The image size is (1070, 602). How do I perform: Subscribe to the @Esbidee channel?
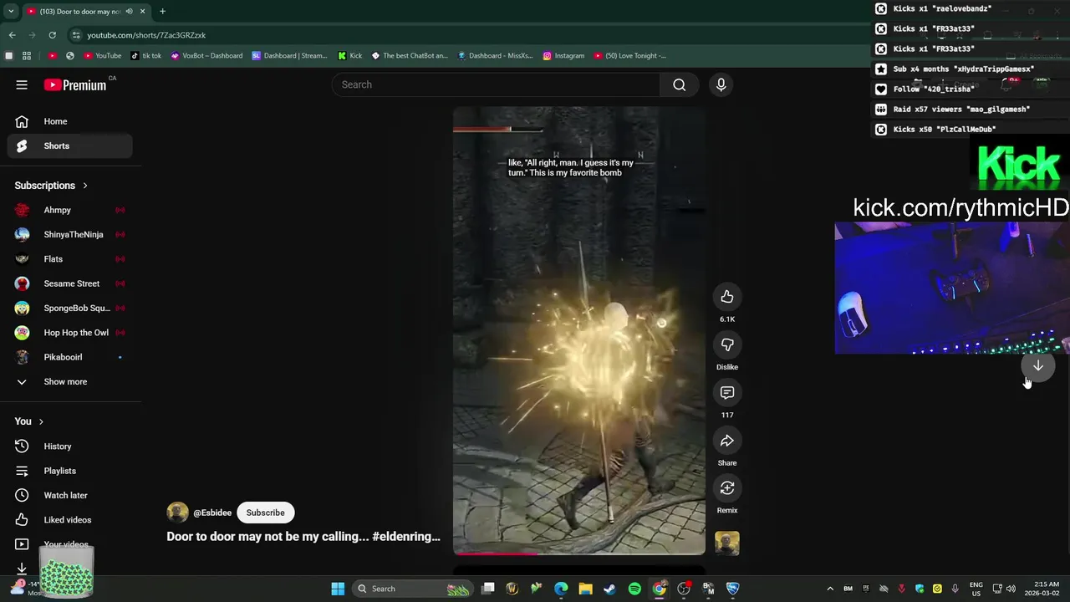[265, 513]
